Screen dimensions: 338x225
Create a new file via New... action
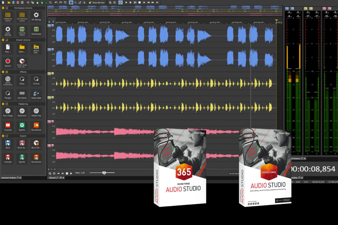[x=8, y=49]
